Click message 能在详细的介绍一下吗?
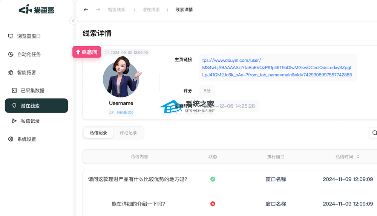The height and width of the screenshot is (216, 377). coord(138,204)
